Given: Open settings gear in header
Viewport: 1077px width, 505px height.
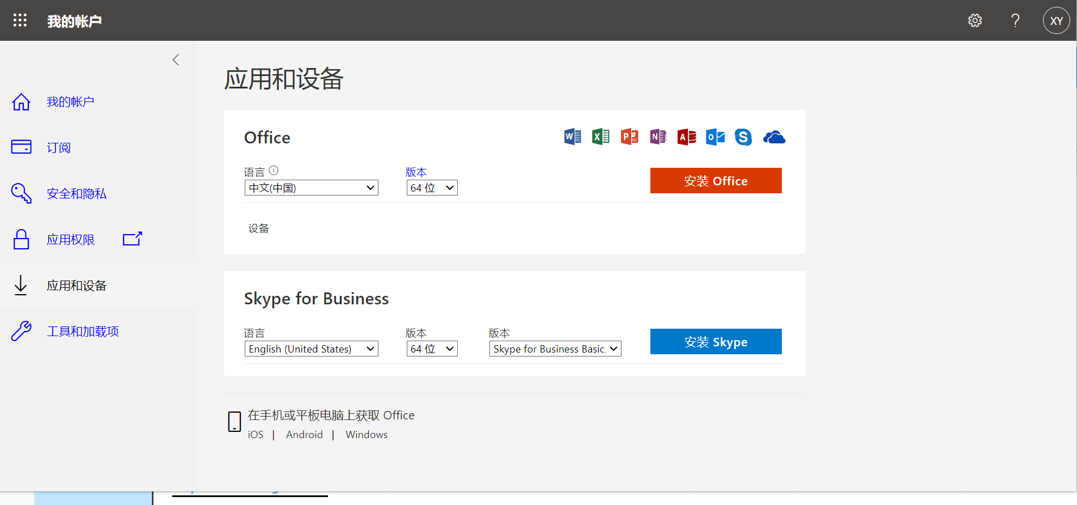Looking at the screenshot, I should click(x=974, y=21).
